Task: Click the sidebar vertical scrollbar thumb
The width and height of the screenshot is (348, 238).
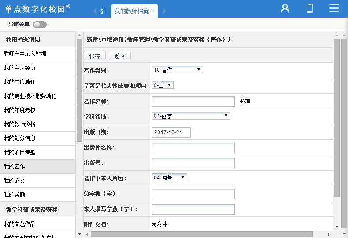Action: pyautogui.click(x=79, y=90)
